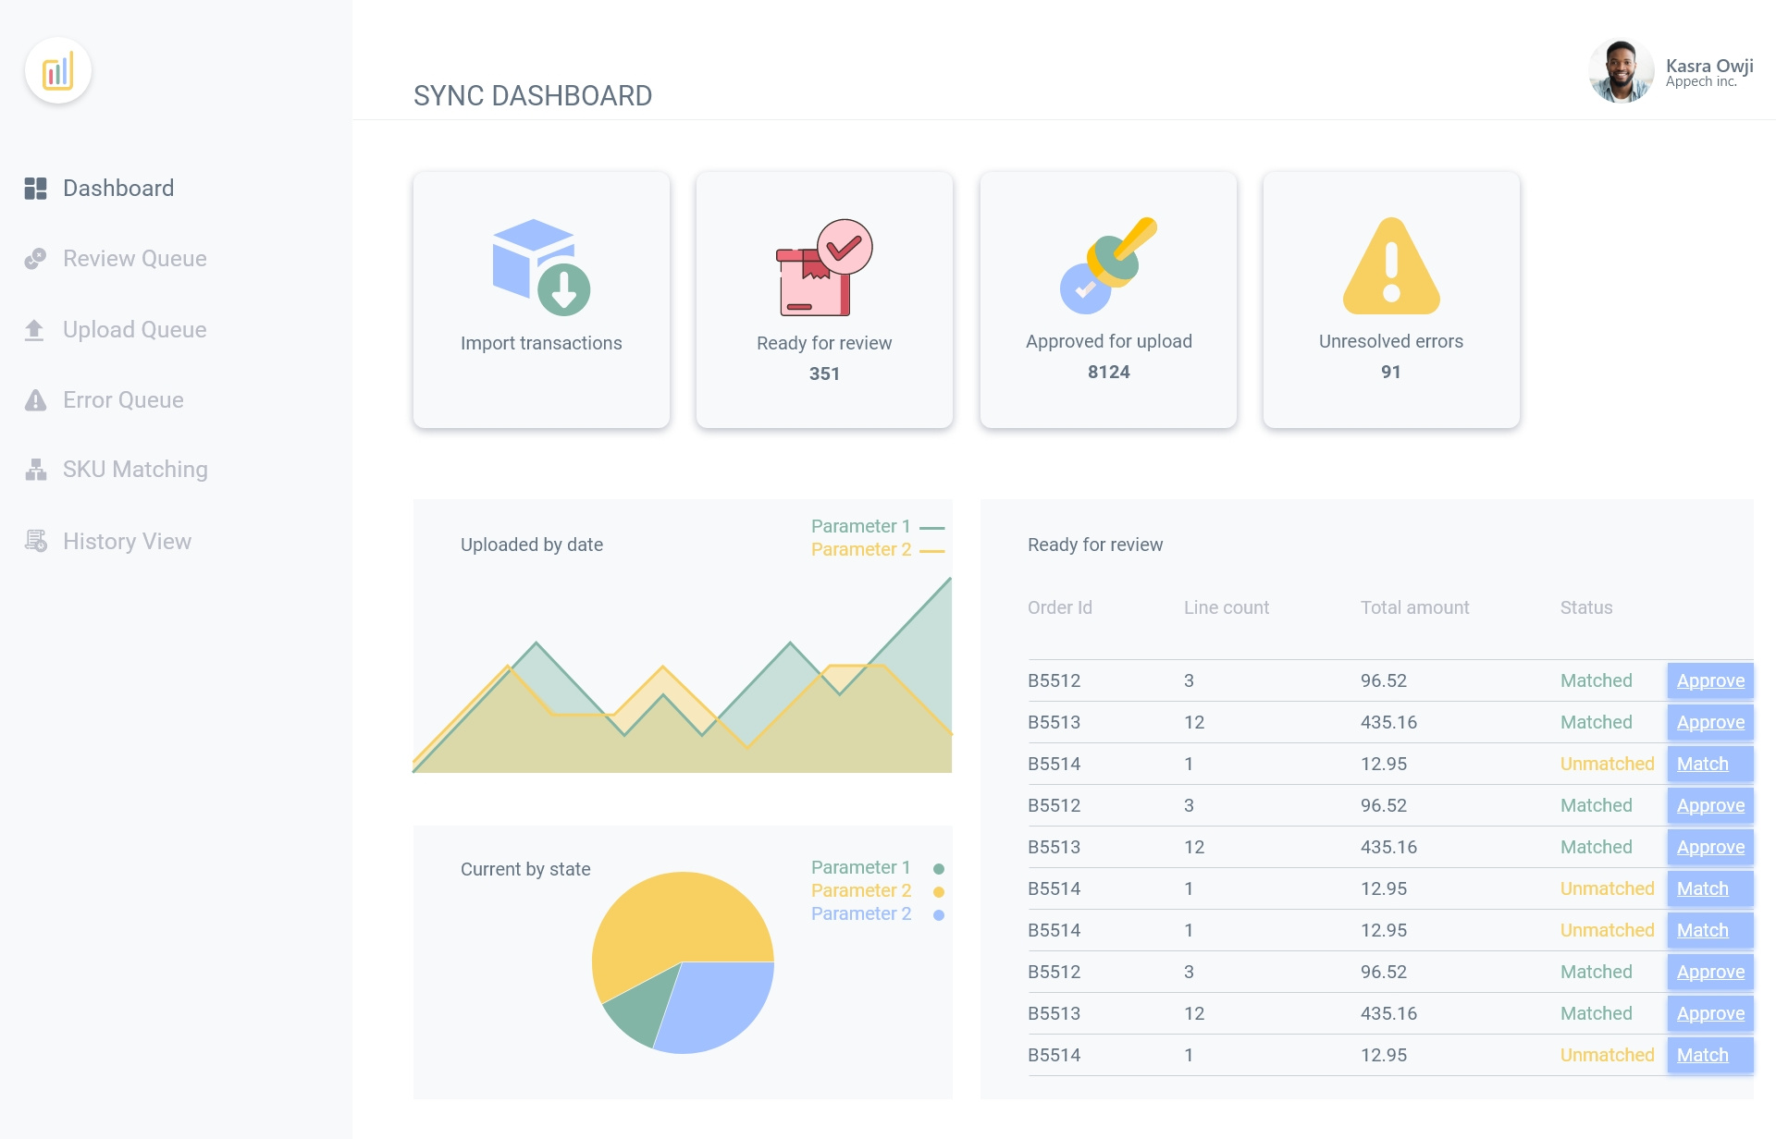This screenshot has width=1776, height=1139.
Task: Click the History View sidebar icon
Action: click(35, 542)
